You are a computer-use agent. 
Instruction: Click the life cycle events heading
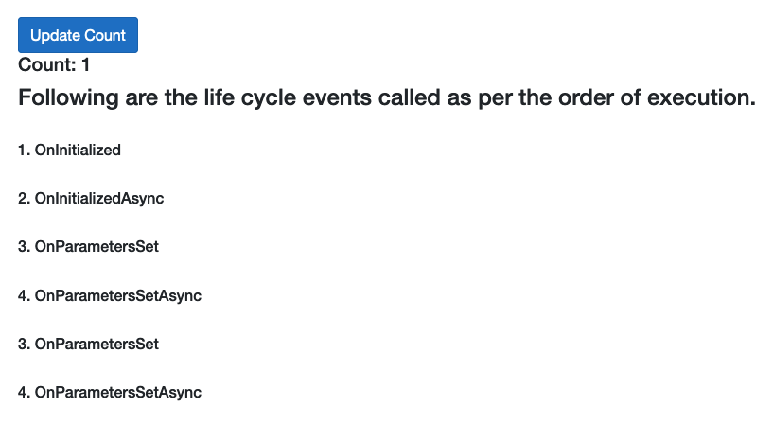tap(387, 97)
